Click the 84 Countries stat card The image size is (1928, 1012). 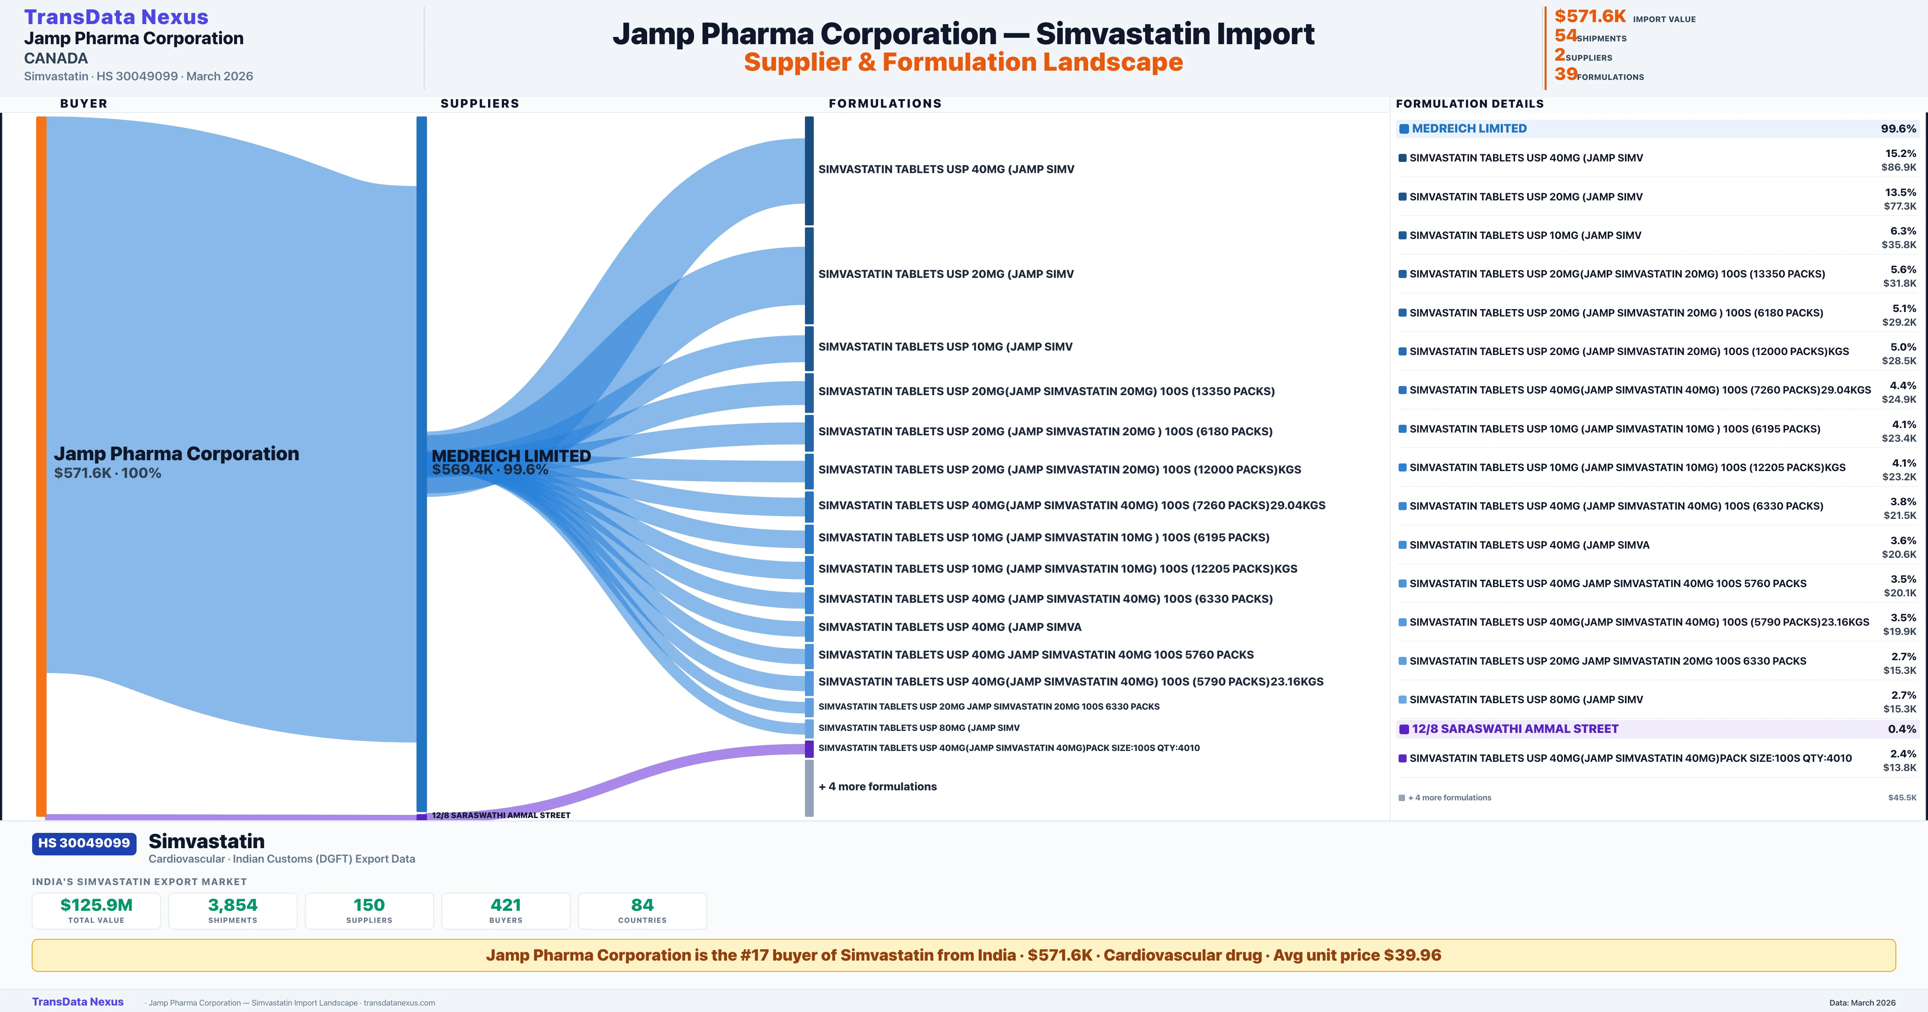point(642,911)
